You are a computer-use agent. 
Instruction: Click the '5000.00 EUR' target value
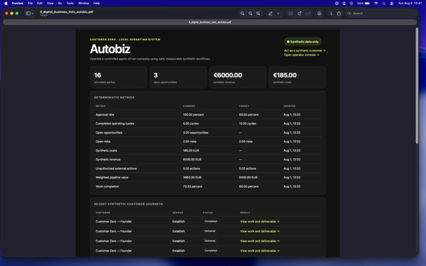click(x=248, y=177)
